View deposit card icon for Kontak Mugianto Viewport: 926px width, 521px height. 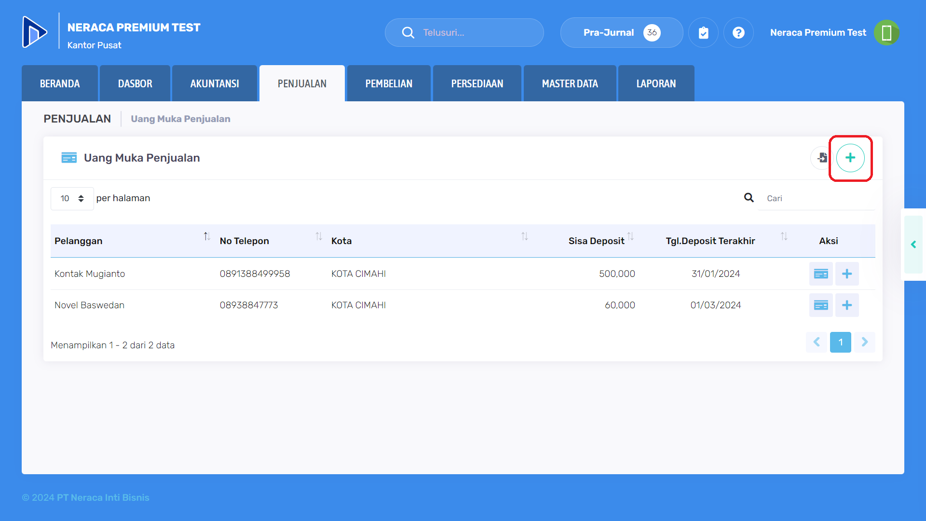coord(821,274)
